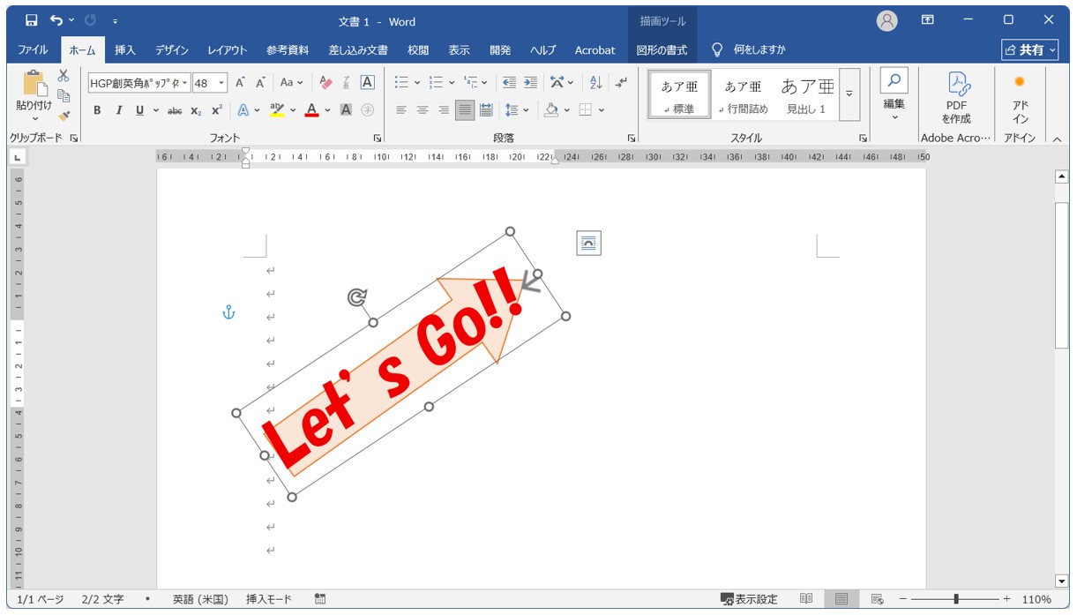Screen dimensions: 1077x615
Task: Switch to the 校閲 tab
Action: (418, 50)
